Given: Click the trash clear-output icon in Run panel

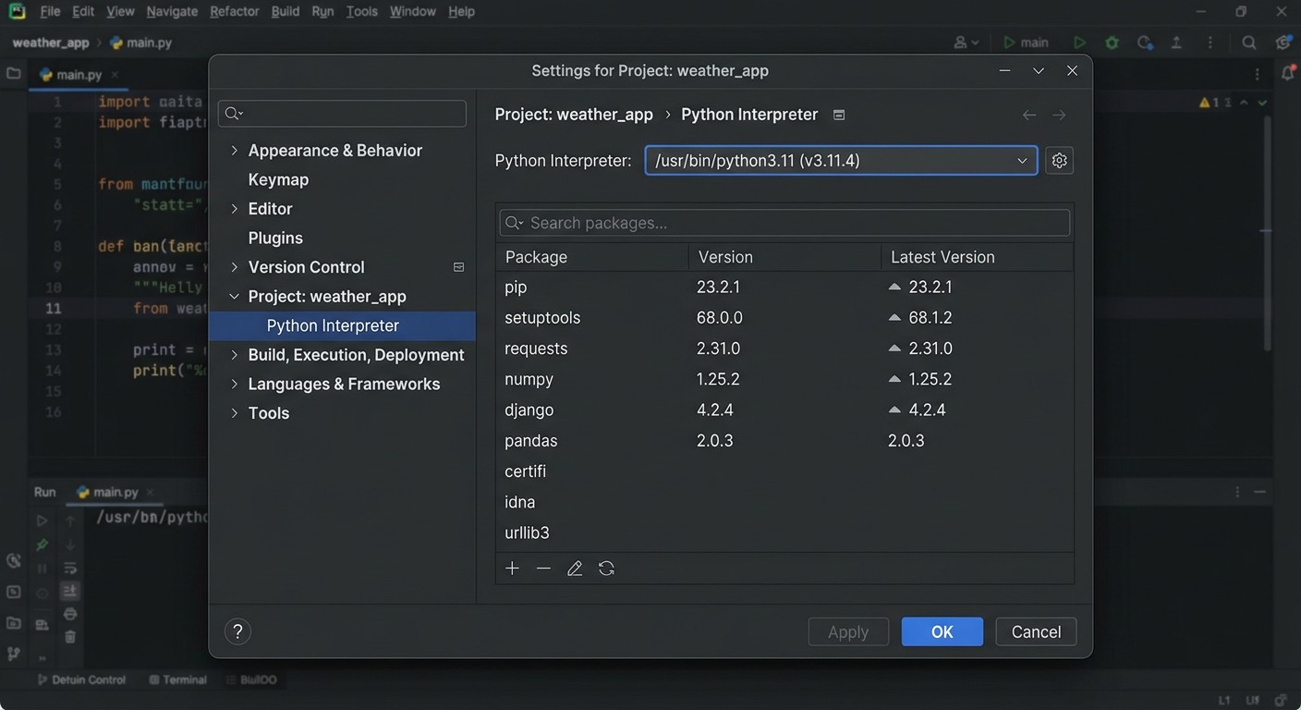Looking at the screenshot, I should point(70,637).
